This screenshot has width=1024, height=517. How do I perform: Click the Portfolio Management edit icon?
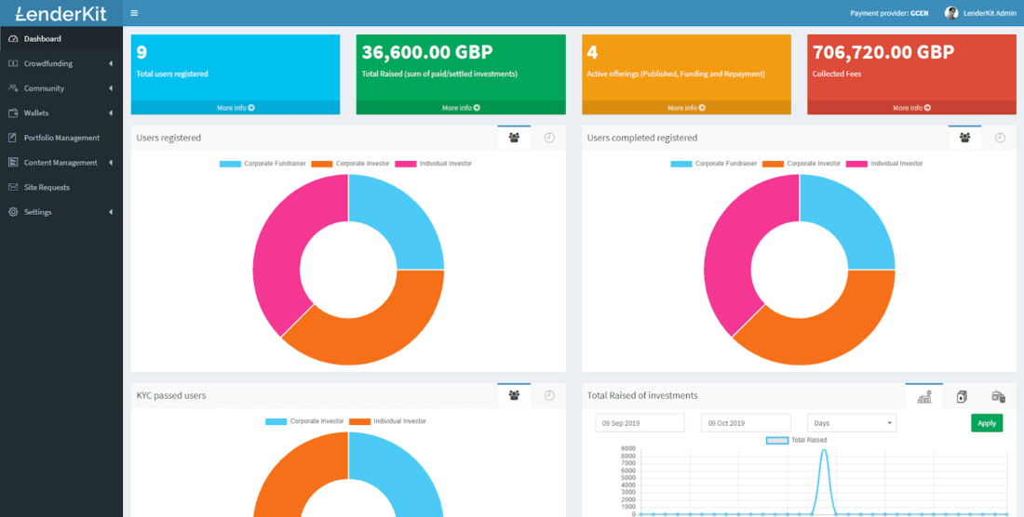pyautogui.click(x=13, y=138)
